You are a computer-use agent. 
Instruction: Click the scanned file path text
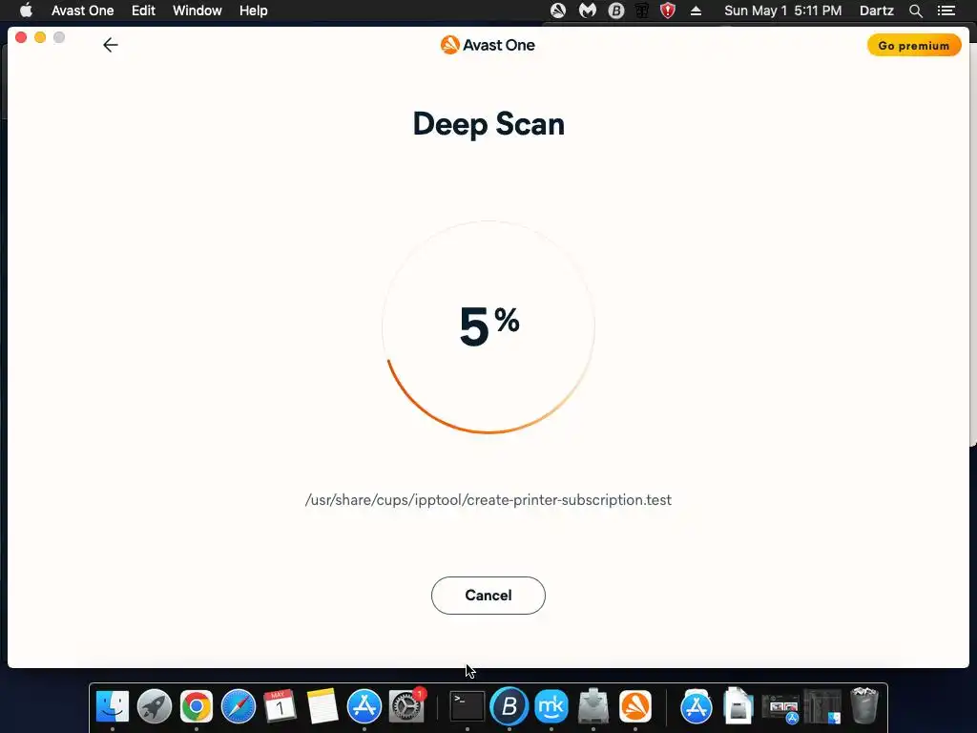coord(488,500)
